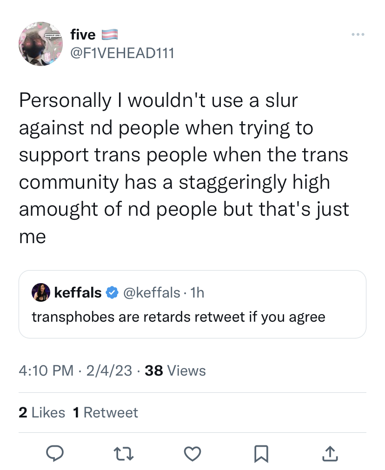Open the quoted tweet text
The height and width of the screenshot is (470, 385).
pos(179,317)
